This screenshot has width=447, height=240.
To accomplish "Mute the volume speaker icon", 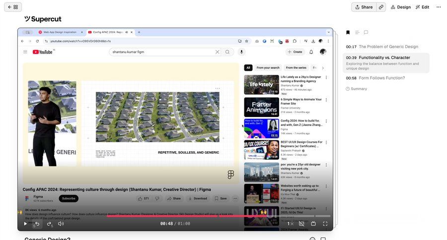I will 61,224.
